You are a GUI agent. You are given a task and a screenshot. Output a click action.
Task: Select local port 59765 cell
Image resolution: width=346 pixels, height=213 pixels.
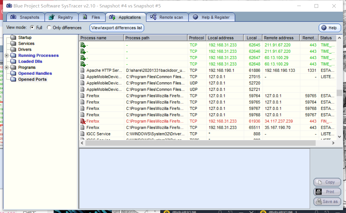click(x=254, y=102)
